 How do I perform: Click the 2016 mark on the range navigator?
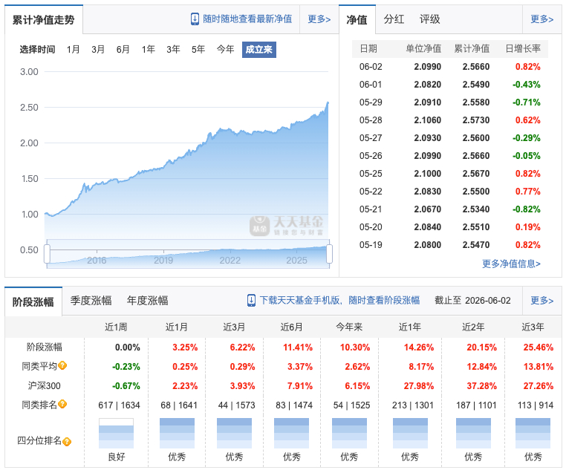(97, 260)
